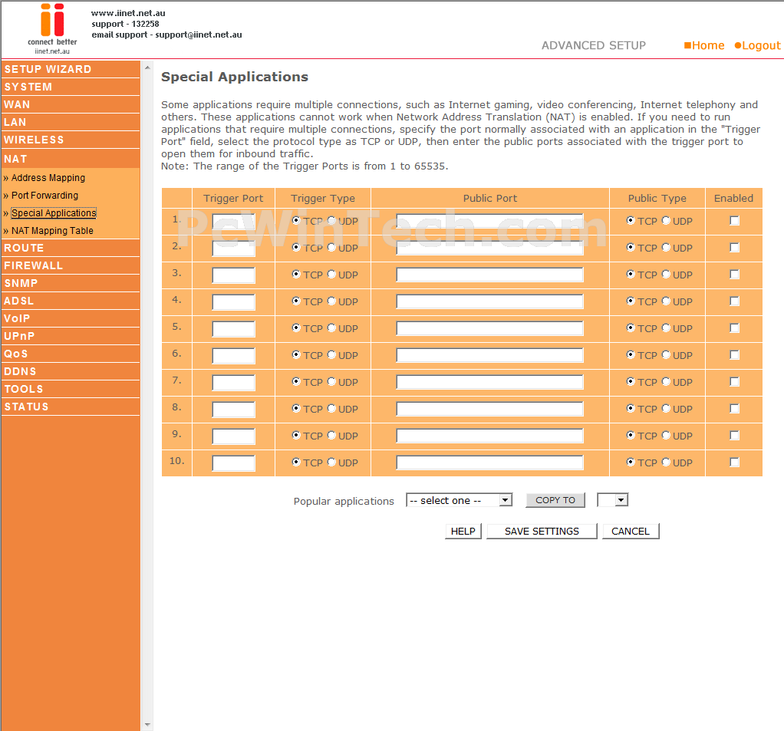Viewport: 784px width, 731px height.
Task: Enable the checkbox for row 5
Action: coord(734,328)
